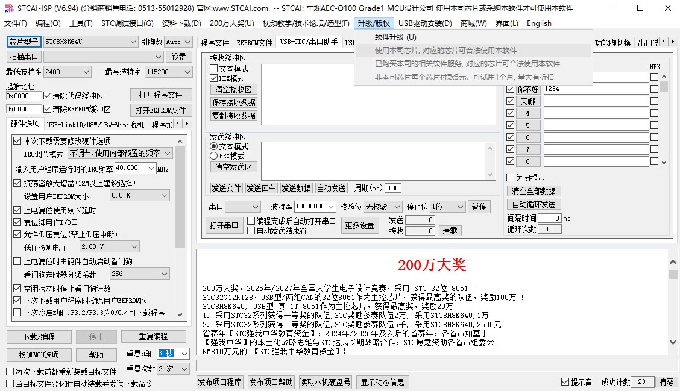Click the STCAI-ISP app icon in title bar
This screenshot has height=391, width=680.
coord(9,8)
